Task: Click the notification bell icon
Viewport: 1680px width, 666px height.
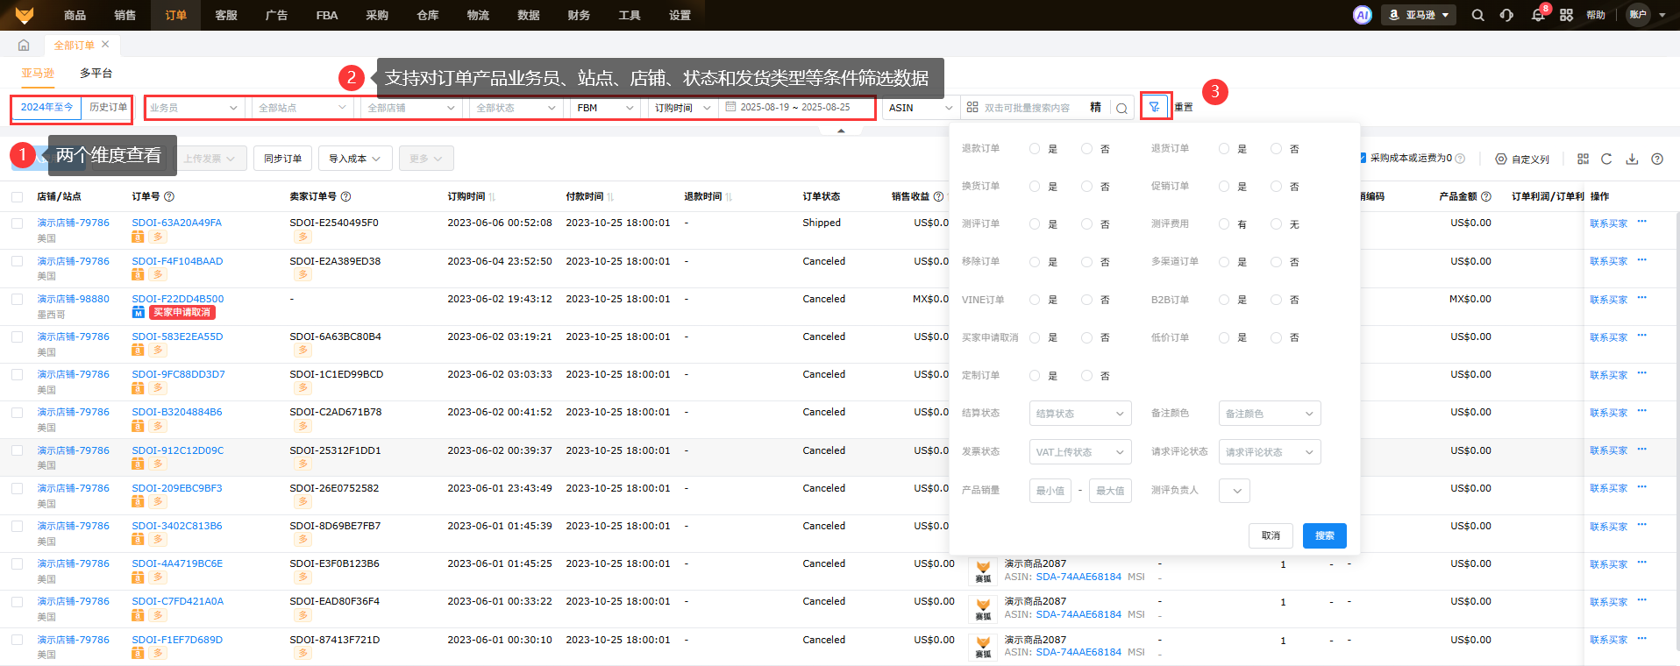Action: coord(1537,15)
